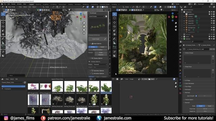Toggle camera view gizmo in left viewport
The image size is (216, 121).
pyautogui.click(x=84, y=30)
